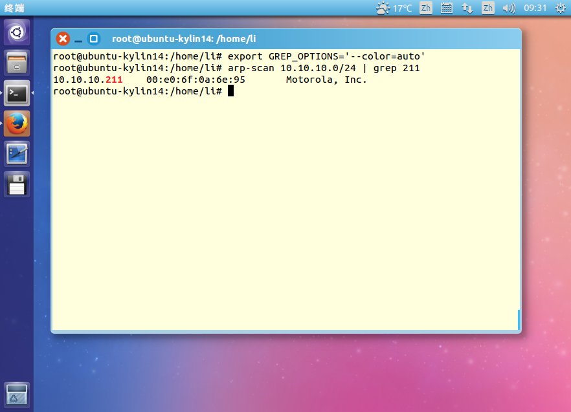Click the floppy disk launcher icon

coord(17,184)
